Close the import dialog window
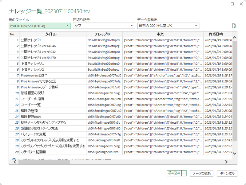 click(x=241, y=4)
